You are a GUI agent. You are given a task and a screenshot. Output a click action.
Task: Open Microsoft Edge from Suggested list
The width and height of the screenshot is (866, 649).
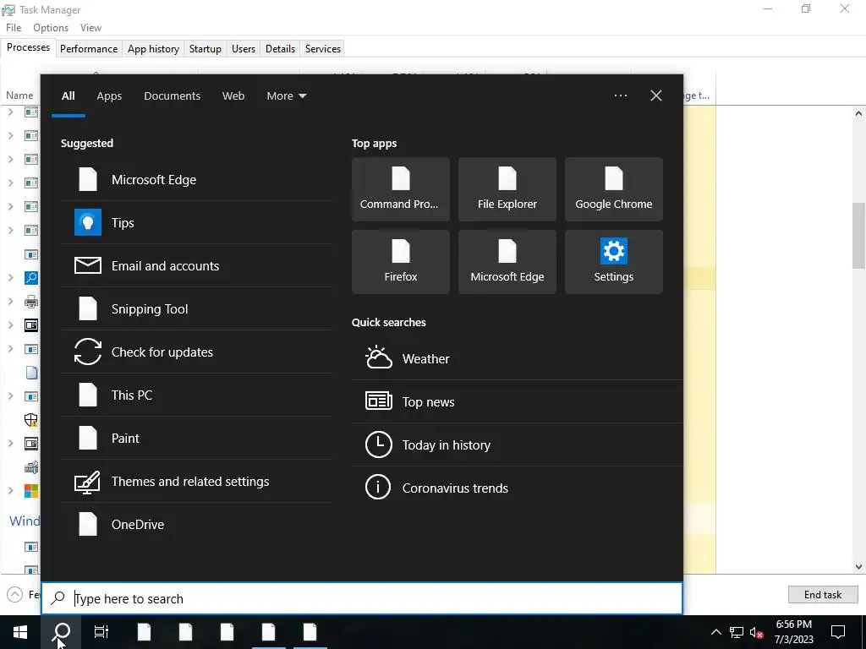pos(196,180)
